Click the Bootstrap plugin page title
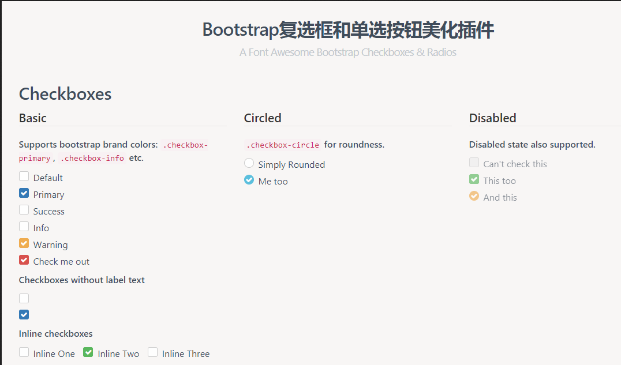This screenshot has height=365, width=621. pos(348,30)
